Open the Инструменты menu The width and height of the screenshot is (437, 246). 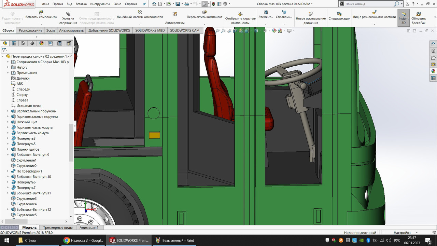tap(100, 4)
